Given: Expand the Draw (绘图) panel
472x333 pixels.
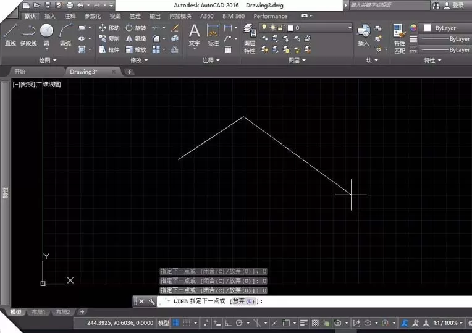Looking at the screenshot, I should point(48,60).
